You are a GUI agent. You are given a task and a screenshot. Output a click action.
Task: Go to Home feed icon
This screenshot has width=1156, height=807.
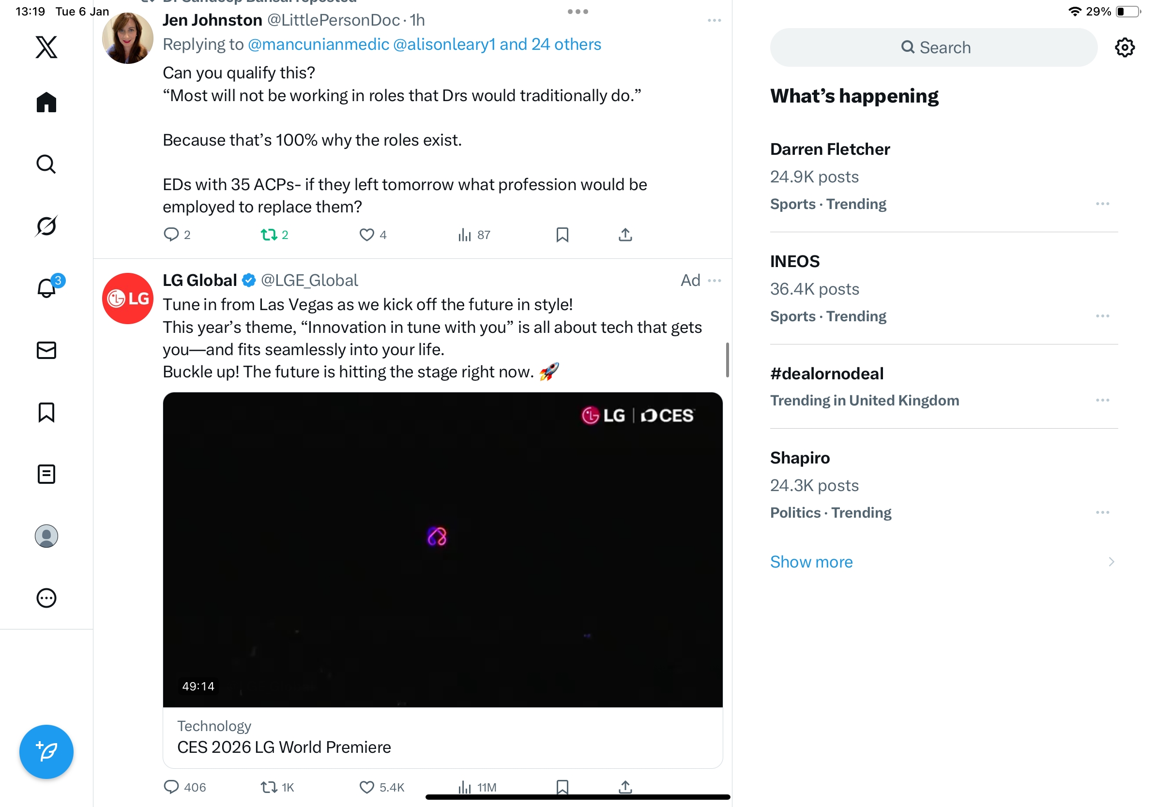point(46,102)
